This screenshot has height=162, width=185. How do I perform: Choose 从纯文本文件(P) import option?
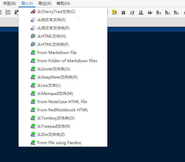(63, 20)
